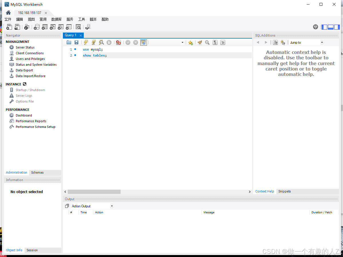Viewport: 343px width, 257px height.
Task: Run EXPLAIN on statement under cursor
Action: pos(101,43)
